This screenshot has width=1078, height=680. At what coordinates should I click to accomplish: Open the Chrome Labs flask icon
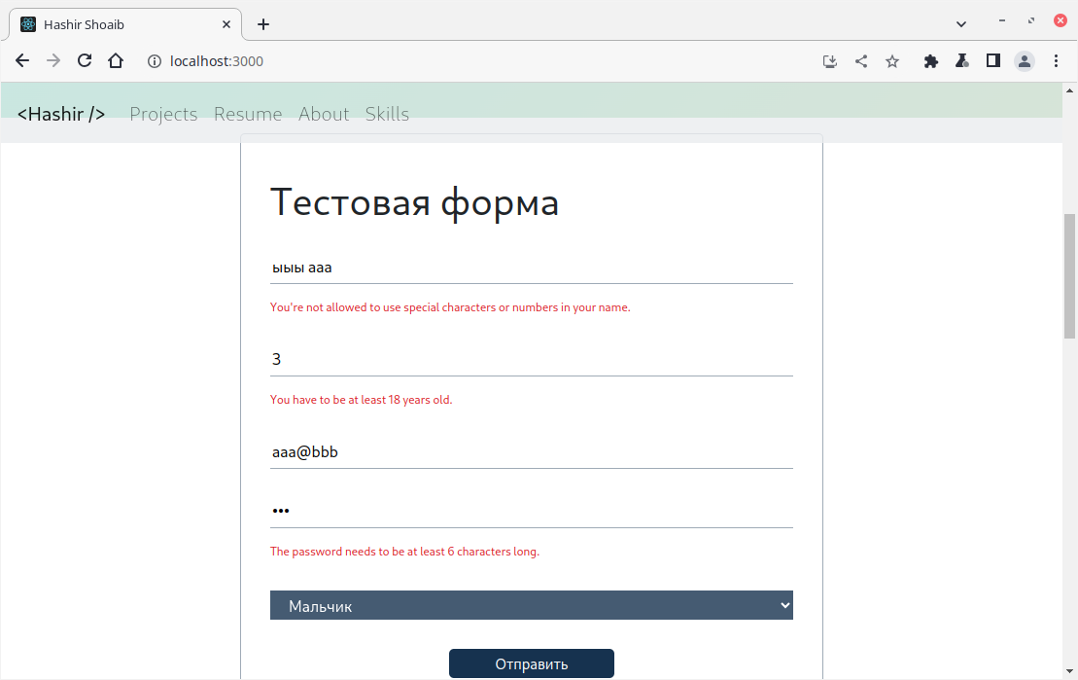pyautogui.click(x=961, y=61)
